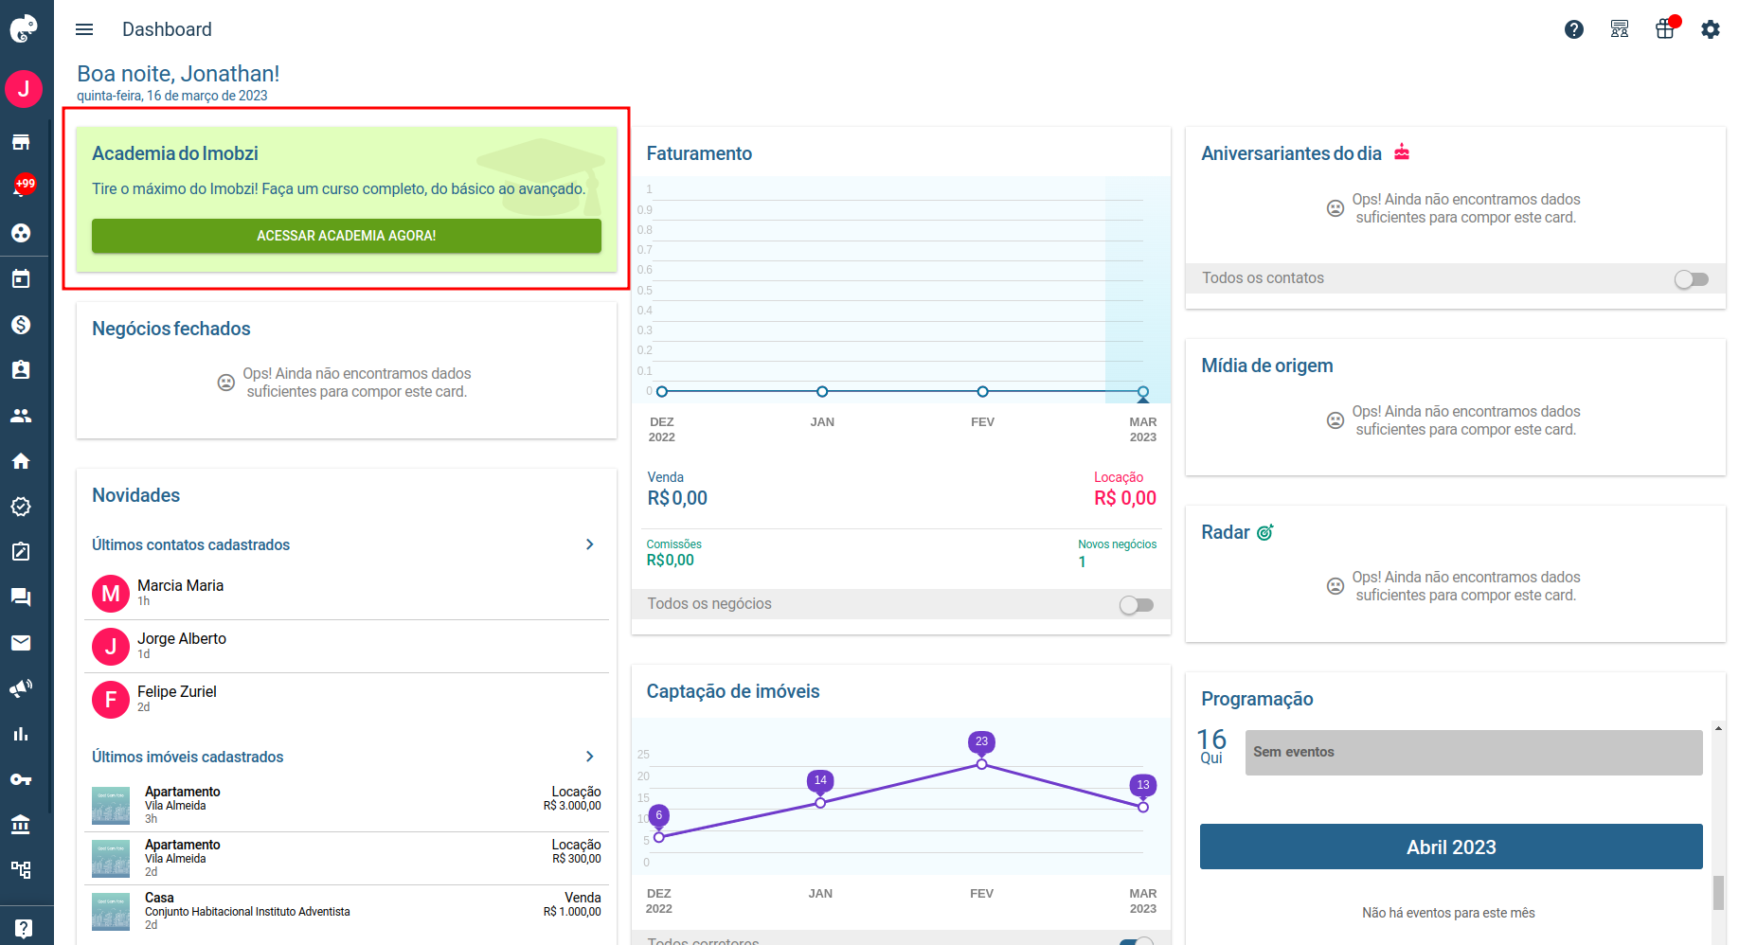Open notifications bell with +99 badge

[x=23, y=186]
